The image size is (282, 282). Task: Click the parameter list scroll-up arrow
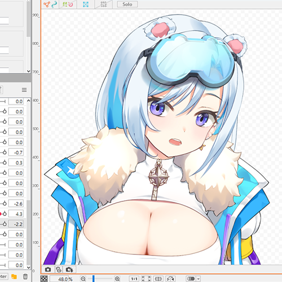coord(28,101)
